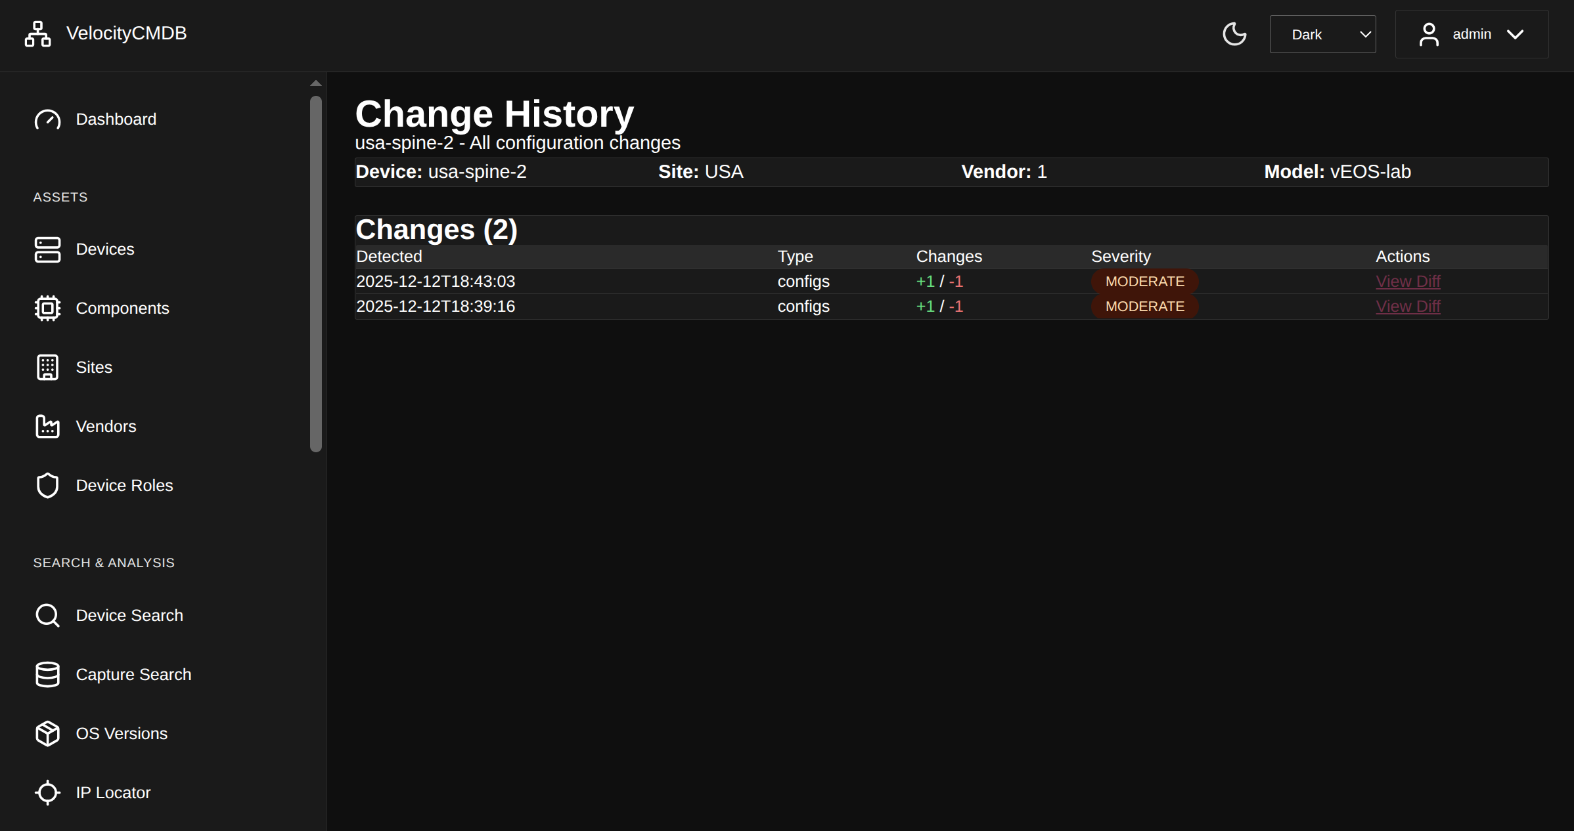Click the admin user avatar icon
This screenshot has width=1574, height=831.
[x=1429, y=34]
